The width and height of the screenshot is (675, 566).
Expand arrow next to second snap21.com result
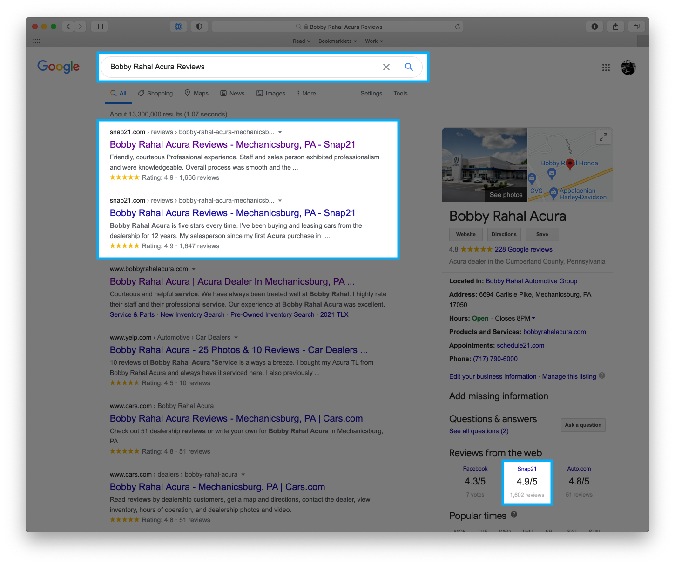[280, 201]
